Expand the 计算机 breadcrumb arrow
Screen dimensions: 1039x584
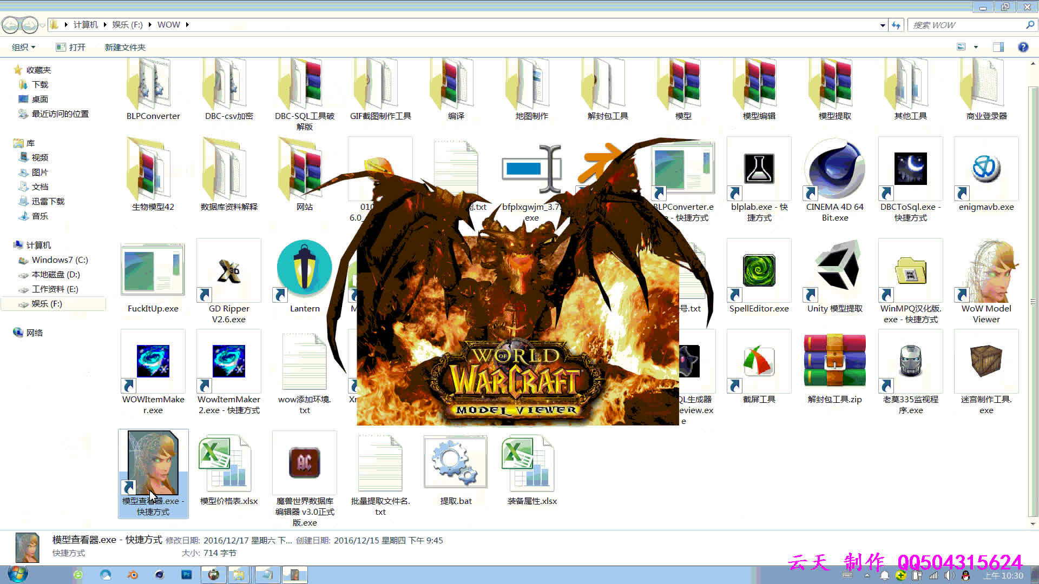click(x=105, y=25)
